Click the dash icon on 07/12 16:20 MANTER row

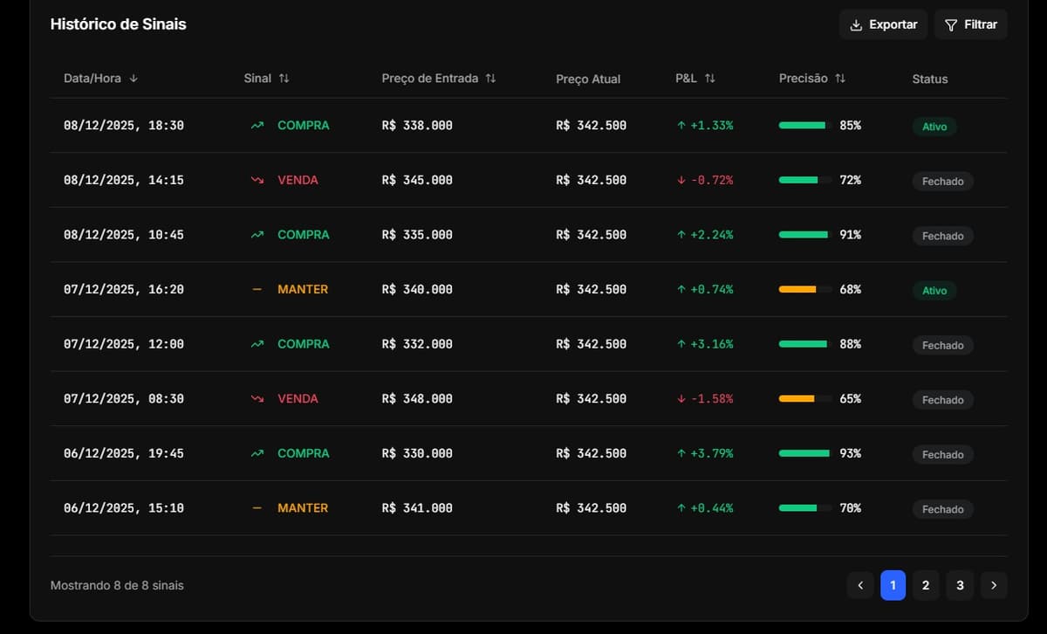pyautogui.click(x=257, y=289)
